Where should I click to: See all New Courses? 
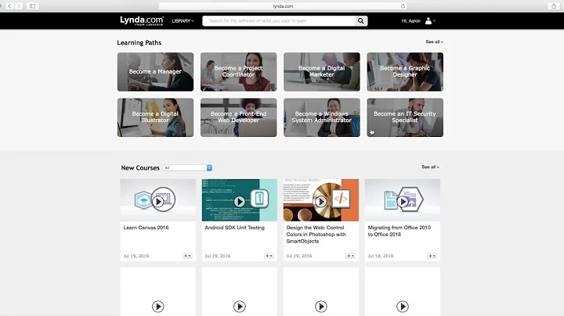(x=430, y=167)
